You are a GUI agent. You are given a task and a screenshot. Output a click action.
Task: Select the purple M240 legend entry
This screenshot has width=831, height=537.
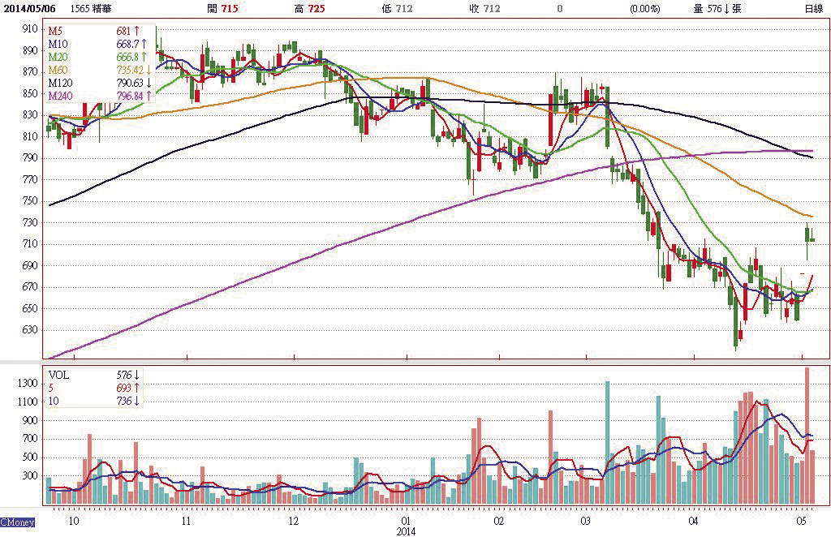61,96
